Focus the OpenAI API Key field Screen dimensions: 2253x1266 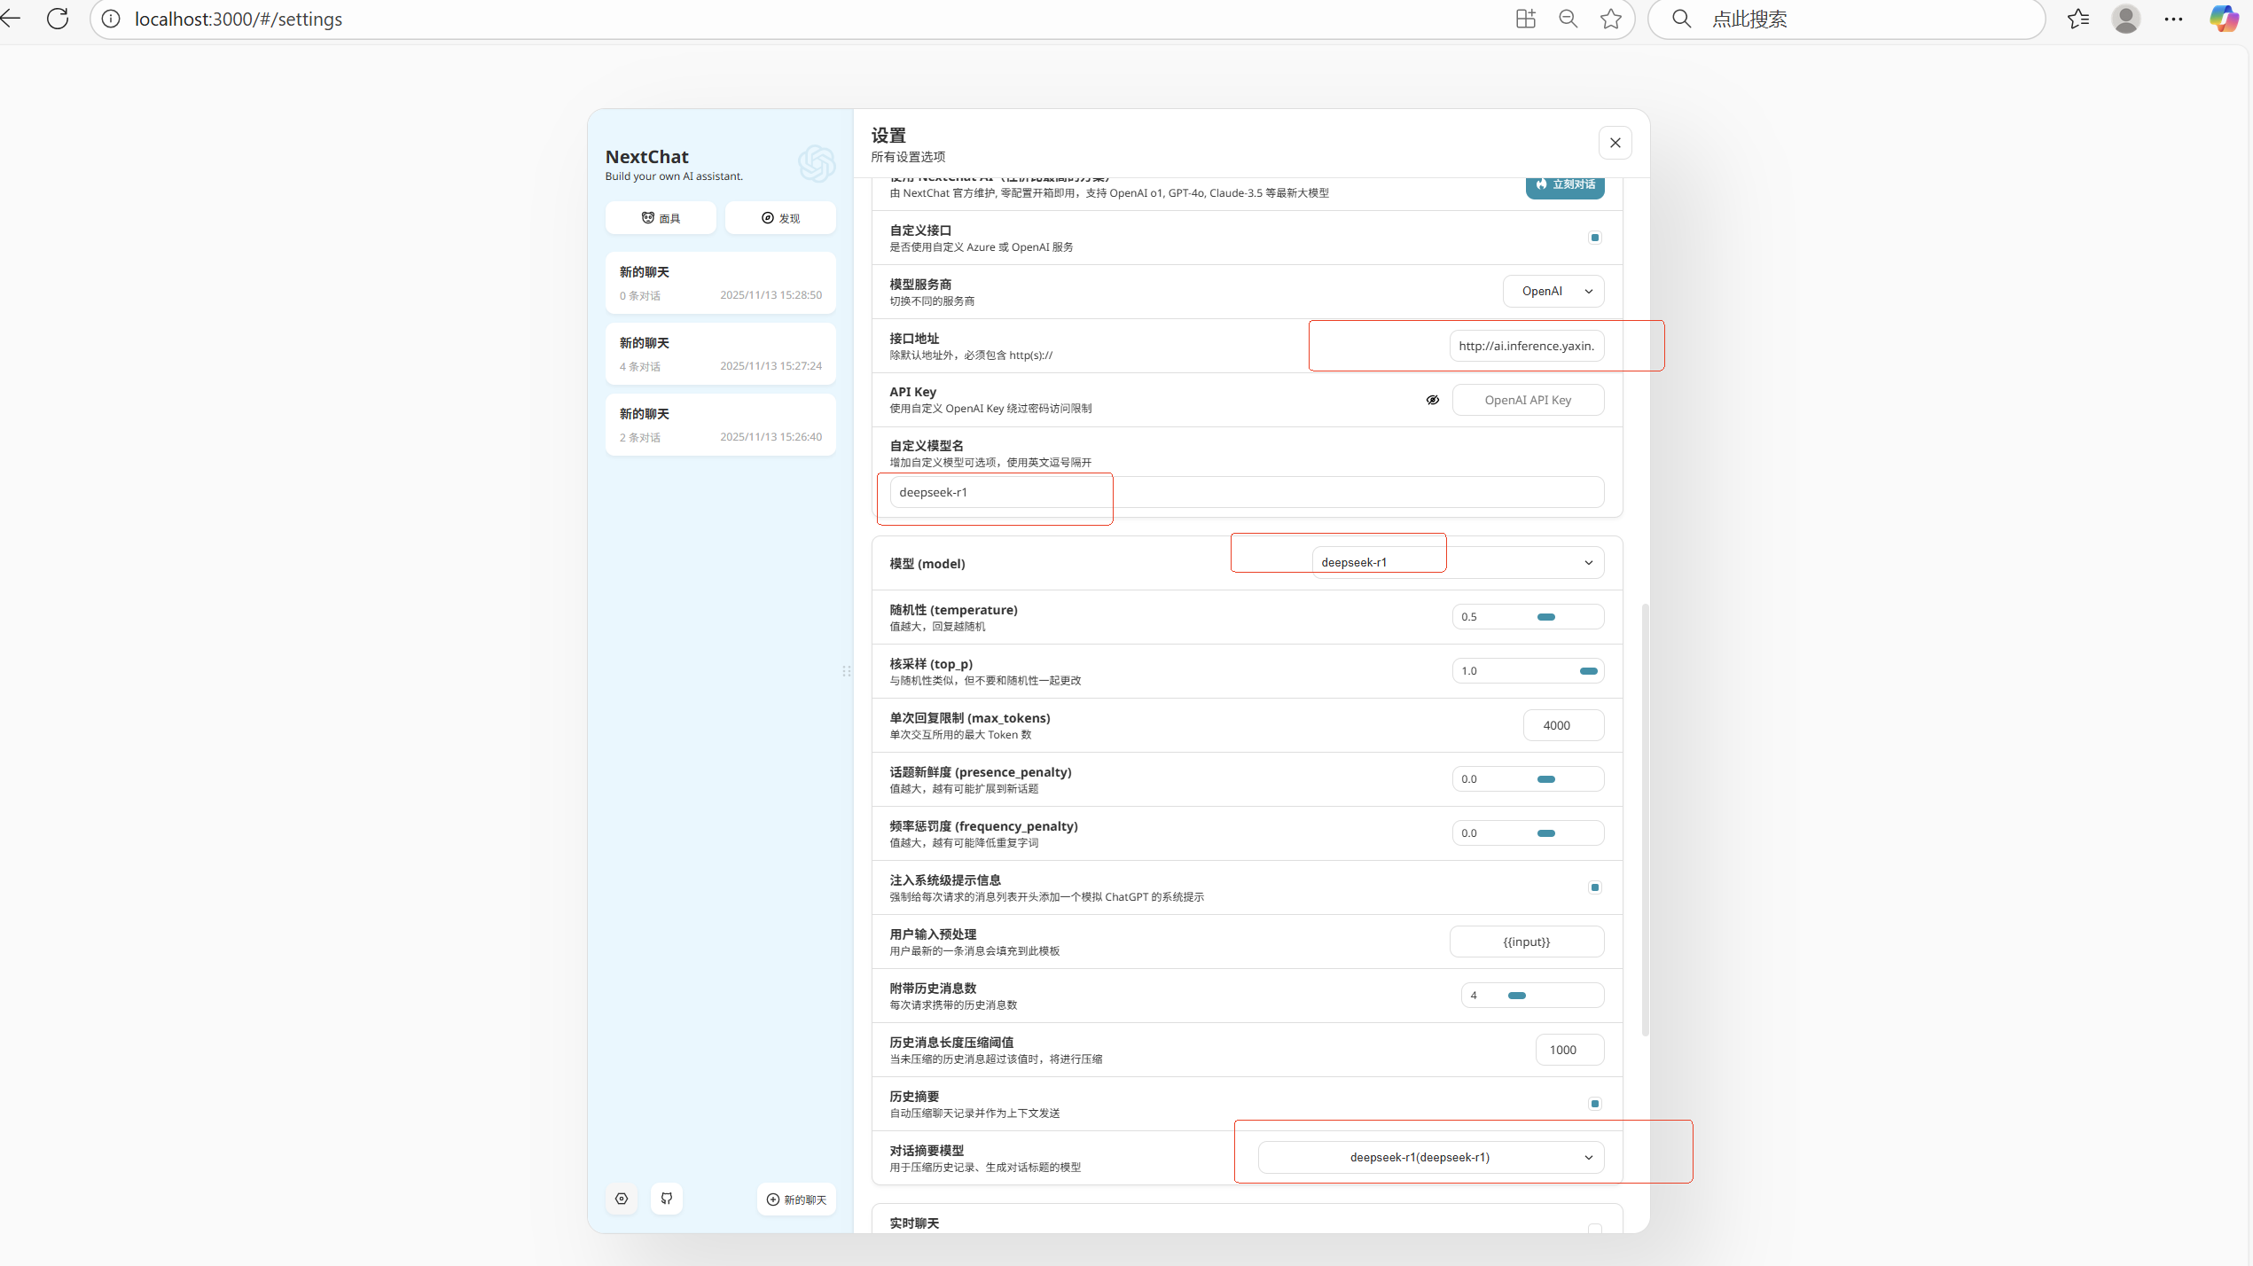tap(1528, 400)
